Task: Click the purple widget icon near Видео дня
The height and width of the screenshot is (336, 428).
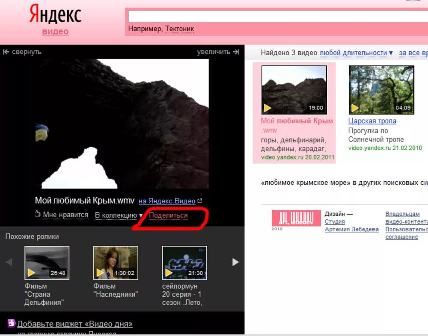Action: 11,324
